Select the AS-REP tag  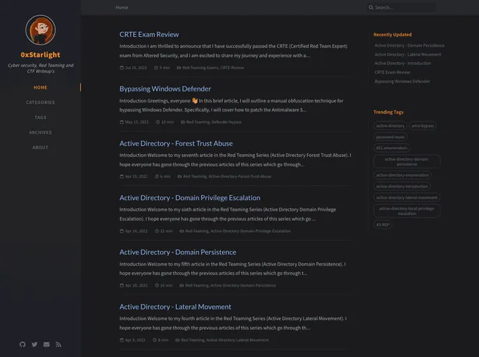(383, 225)
